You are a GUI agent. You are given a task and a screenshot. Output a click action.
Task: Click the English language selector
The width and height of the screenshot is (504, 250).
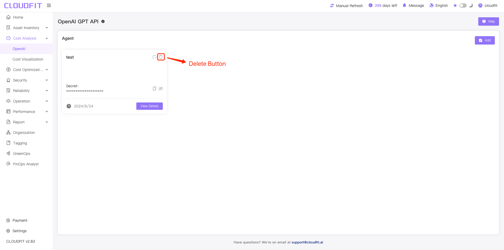click(441, 6)
